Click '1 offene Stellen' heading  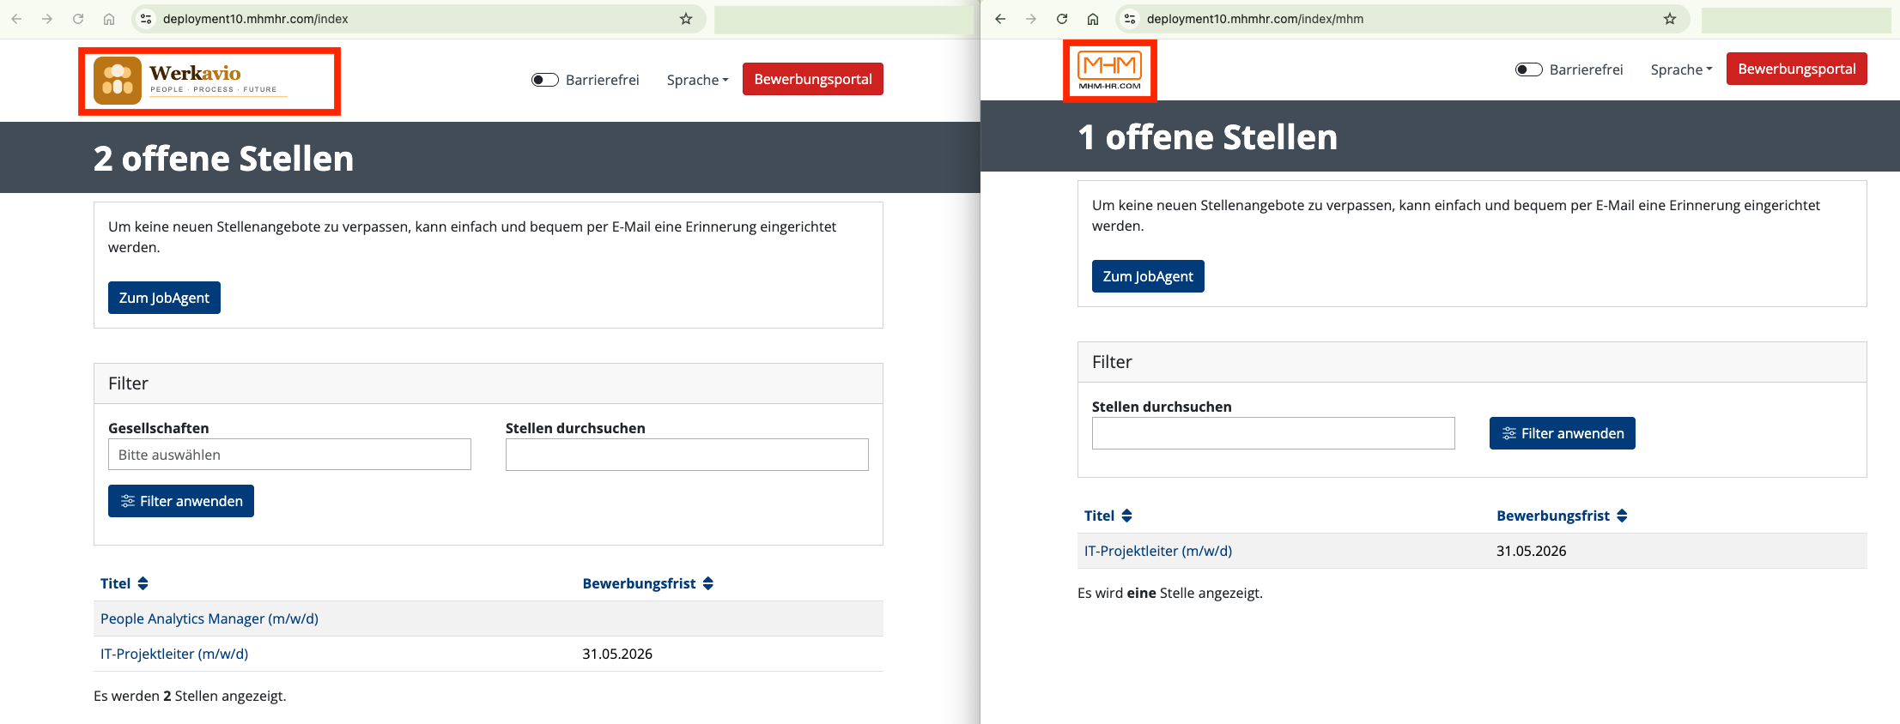tap(1208, 137)
